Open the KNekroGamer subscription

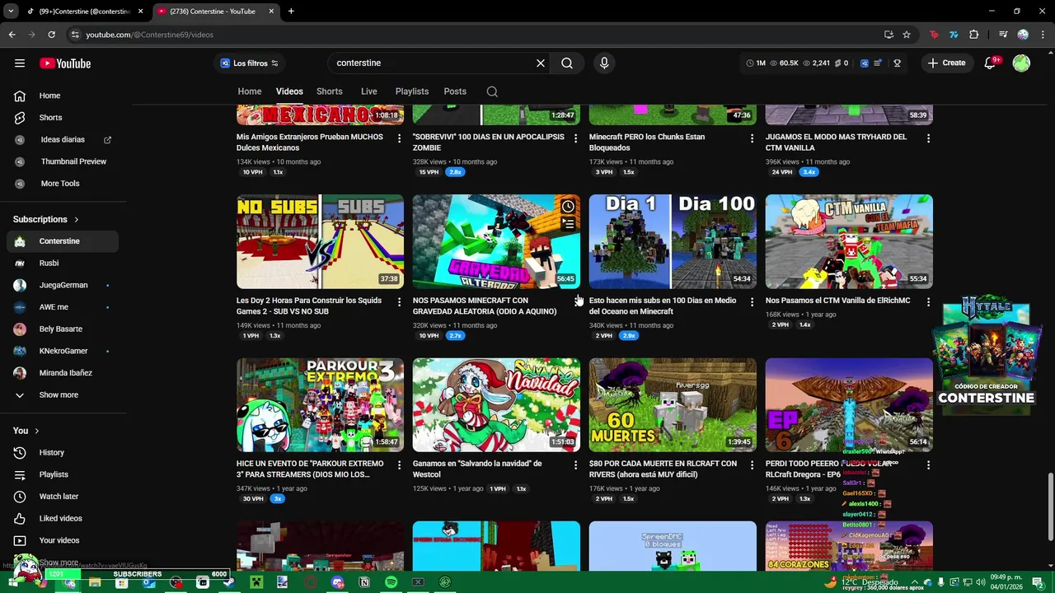click(x=63, y=351)
